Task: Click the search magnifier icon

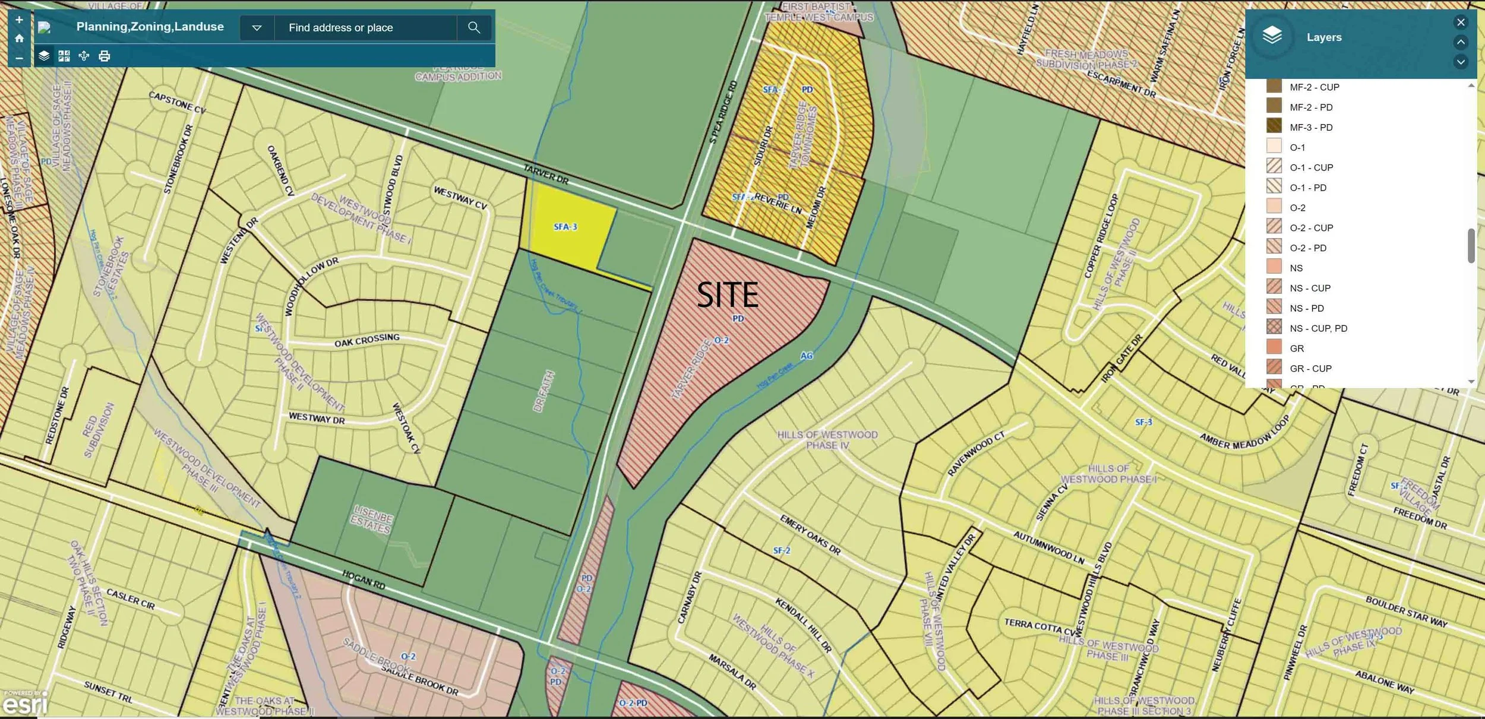Action: pyautogui.click(x=473, y=27)
